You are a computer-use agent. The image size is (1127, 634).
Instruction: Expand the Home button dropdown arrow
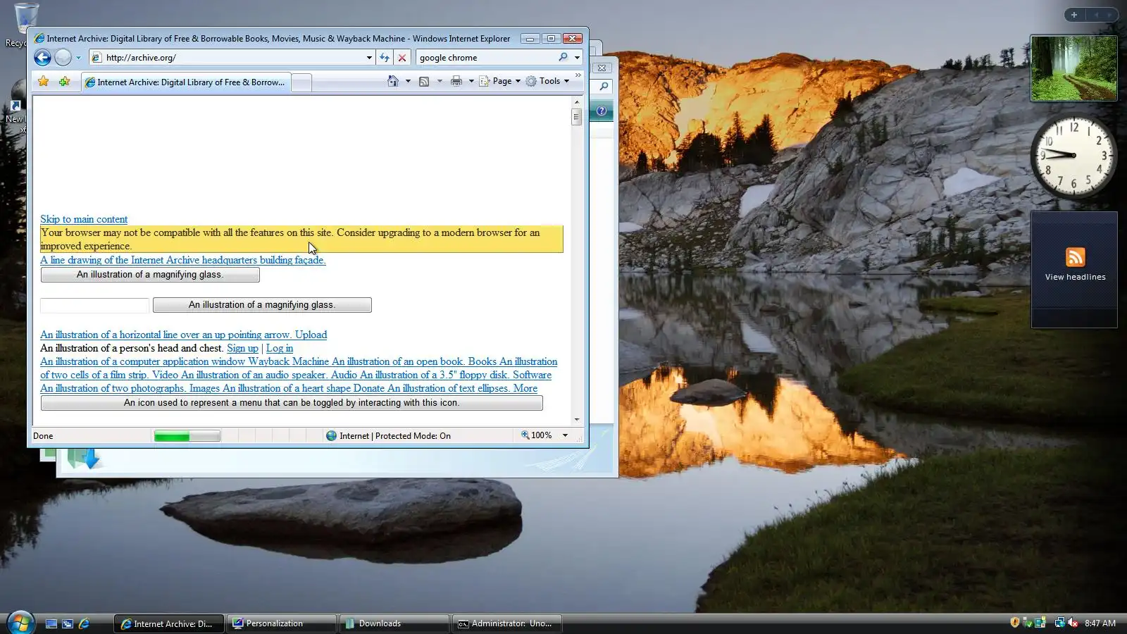pyautogui.click(x=408, y=81)
